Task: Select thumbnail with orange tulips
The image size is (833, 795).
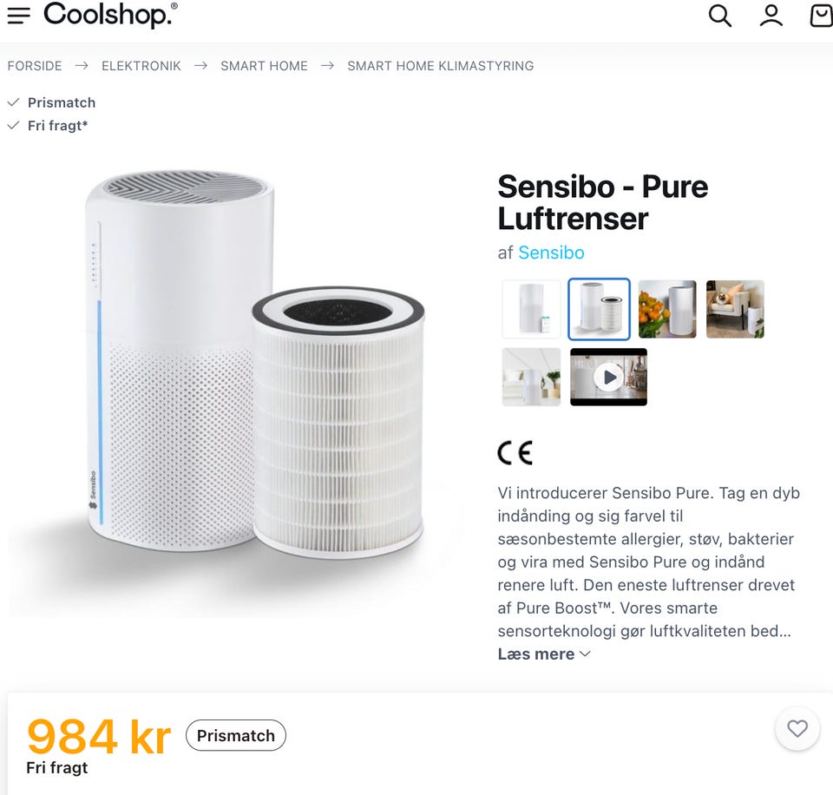Action: coord(667,309)
